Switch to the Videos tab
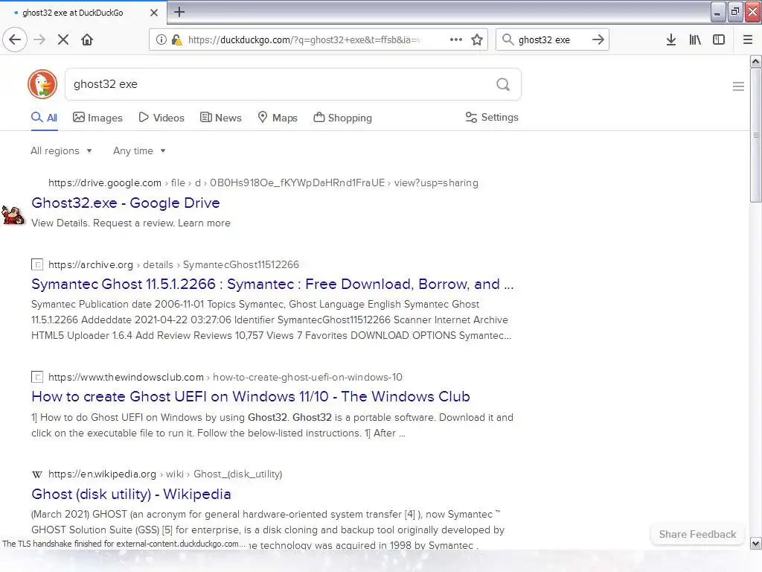Viewport: 762px width, 572px height. tap(161, 118)
